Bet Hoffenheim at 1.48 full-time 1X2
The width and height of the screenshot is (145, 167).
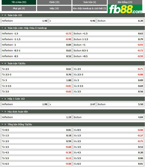24,21
